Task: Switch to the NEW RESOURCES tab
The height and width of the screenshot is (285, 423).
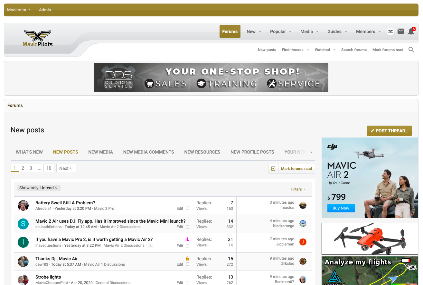Action: (202, 152)
